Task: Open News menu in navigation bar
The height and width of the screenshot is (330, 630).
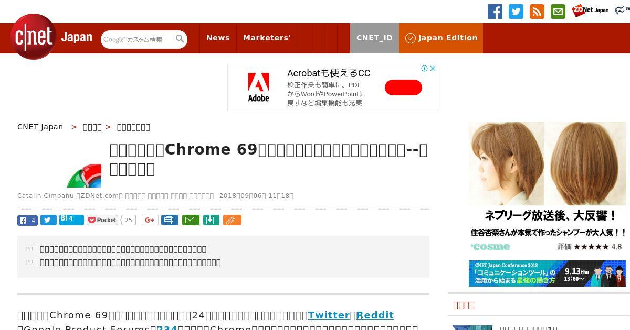Action: pos(218,38)
